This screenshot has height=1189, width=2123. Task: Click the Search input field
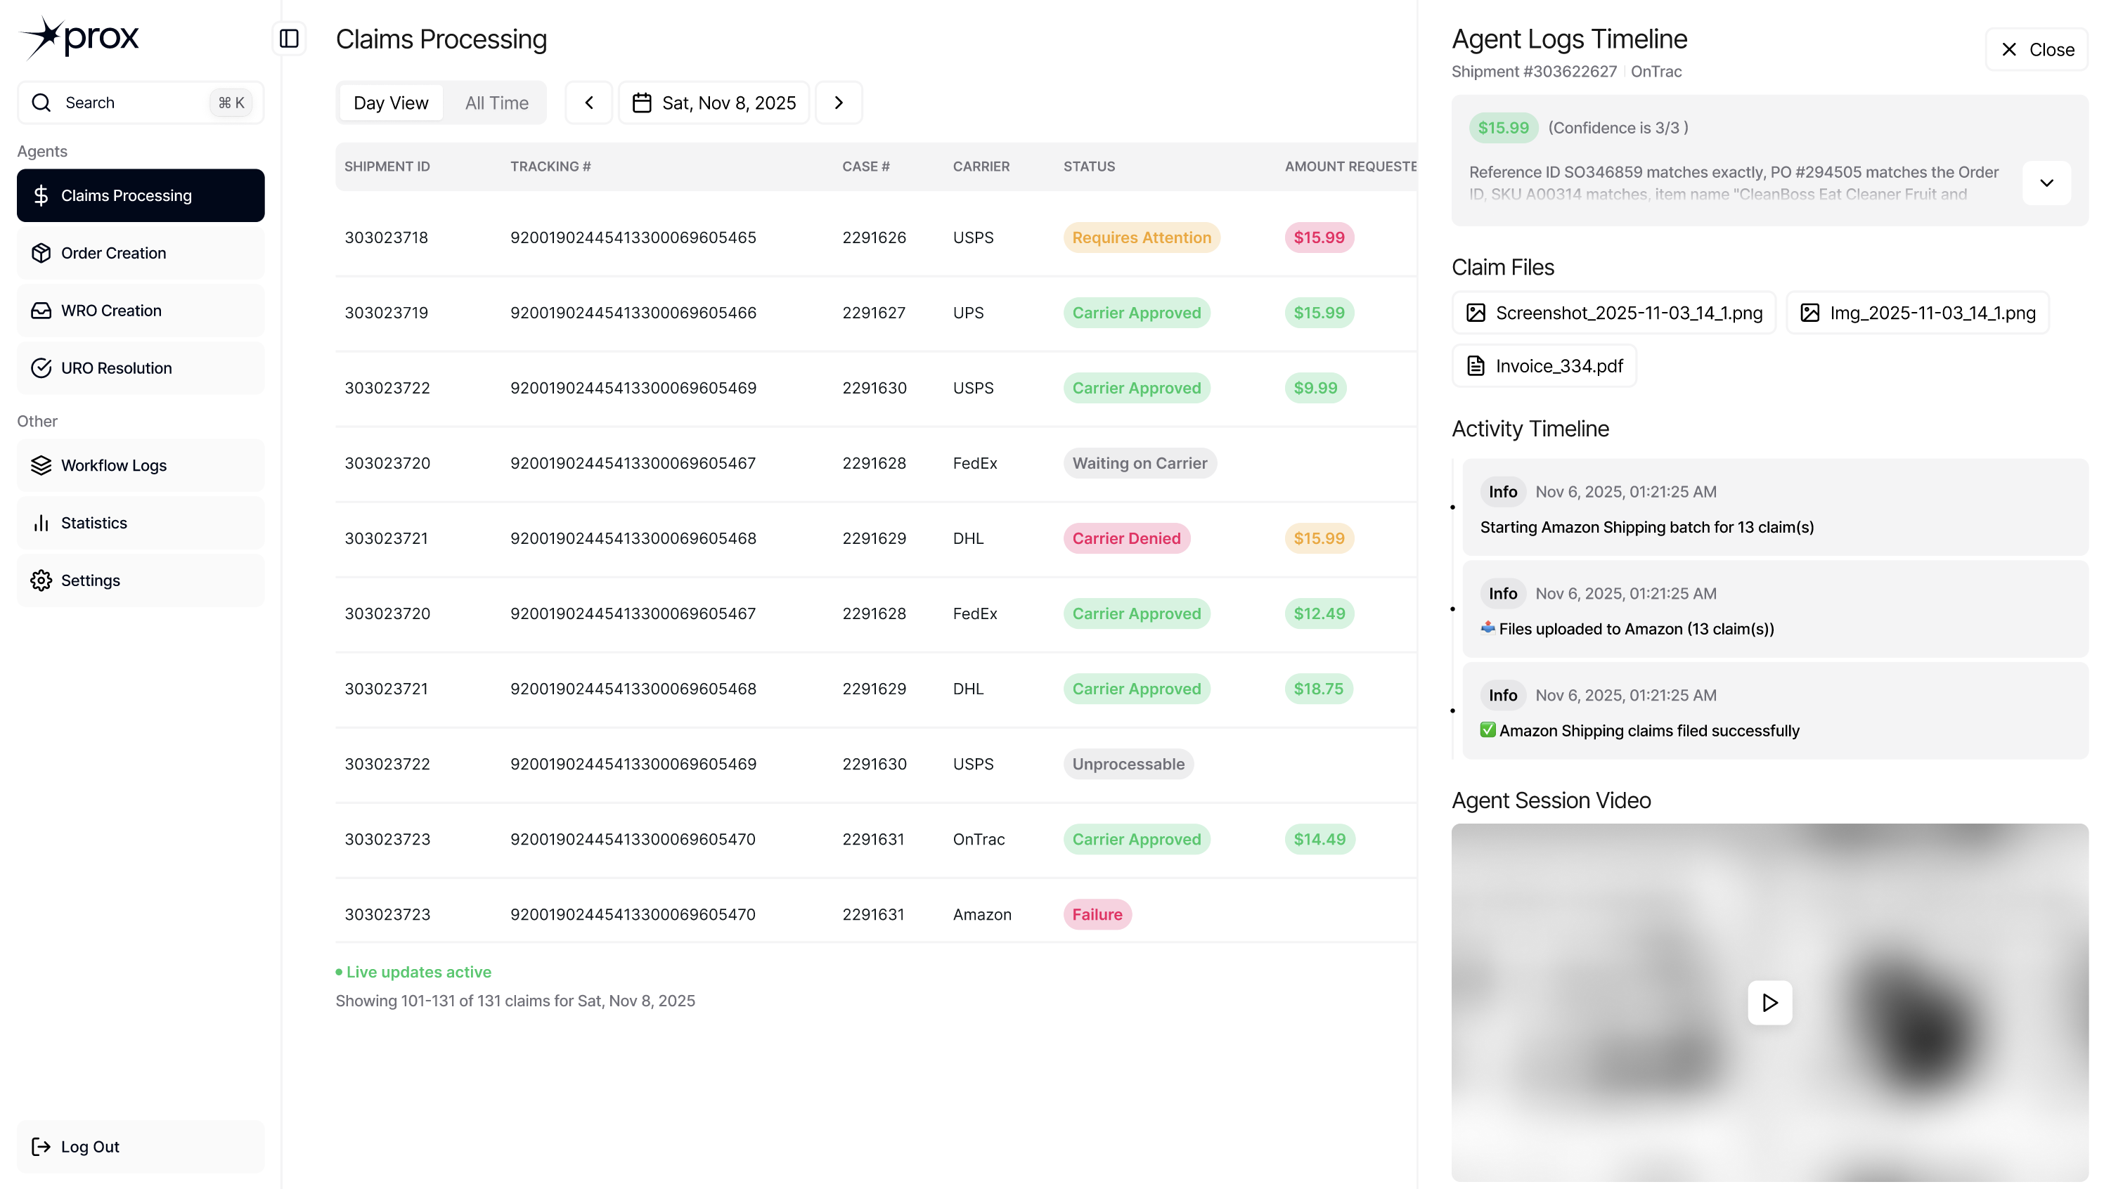point(132,103)
